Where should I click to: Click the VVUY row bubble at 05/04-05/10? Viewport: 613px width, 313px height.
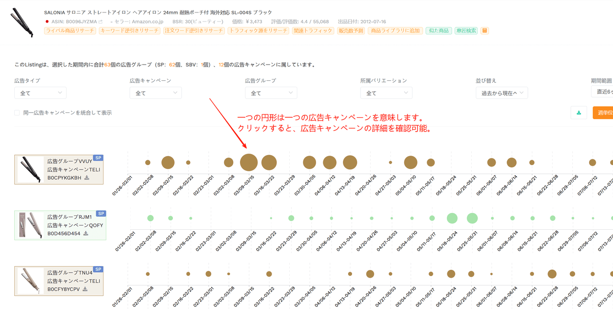click(410, 162)
